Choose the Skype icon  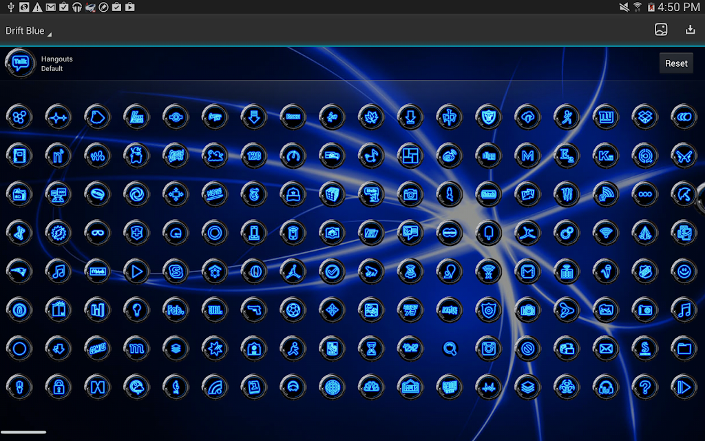[x=176, y=271]
